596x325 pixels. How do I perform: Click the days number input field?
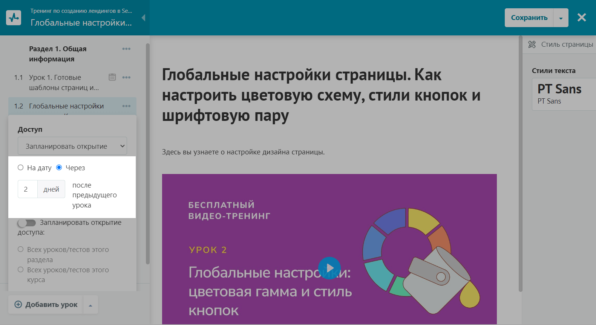click(x=28, y=189)
